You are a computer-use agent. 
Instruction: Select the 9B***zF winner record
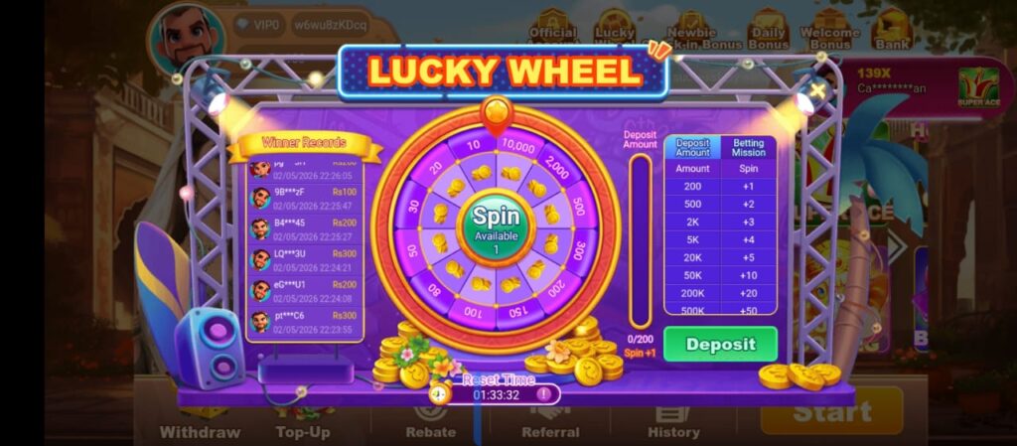[305, 199]
